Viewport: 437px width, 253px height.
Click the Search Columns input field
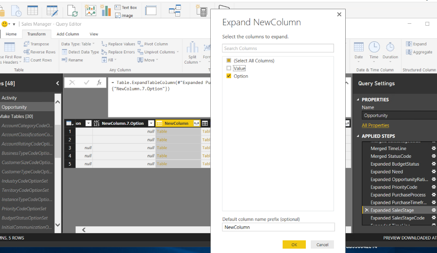pyautogui.click(x=278, y=49)
